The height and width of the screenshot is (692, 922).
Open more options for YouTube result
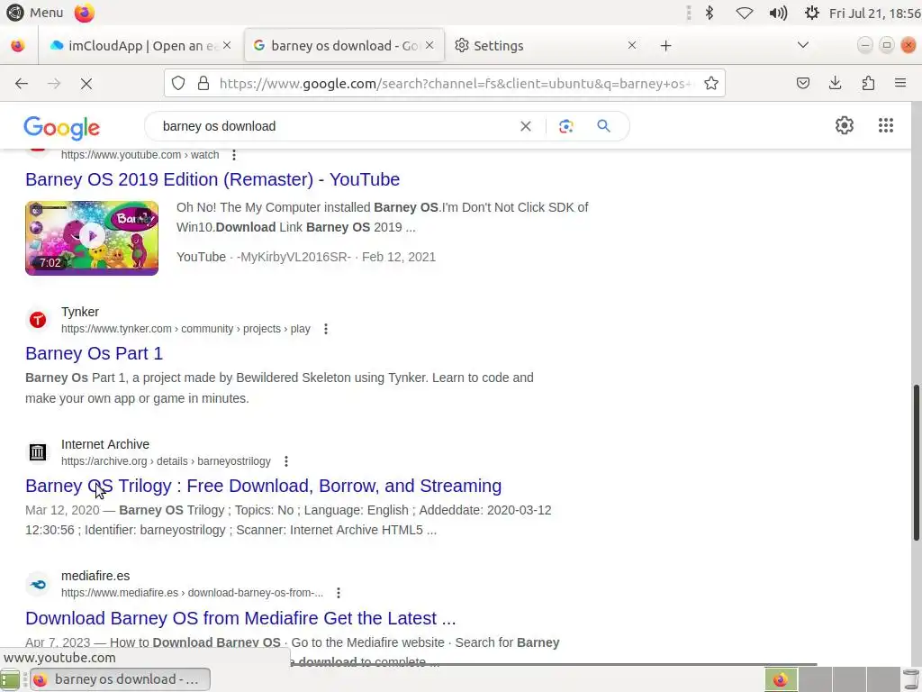(x=234, y=155)
